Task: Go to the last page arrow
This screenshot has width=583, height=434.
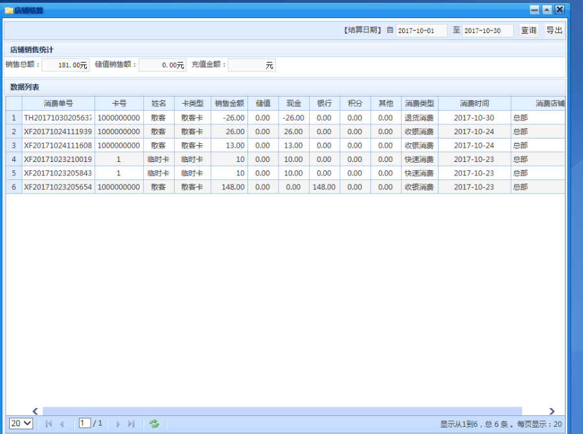Action: pyautogui.click(x=131, y=424)
